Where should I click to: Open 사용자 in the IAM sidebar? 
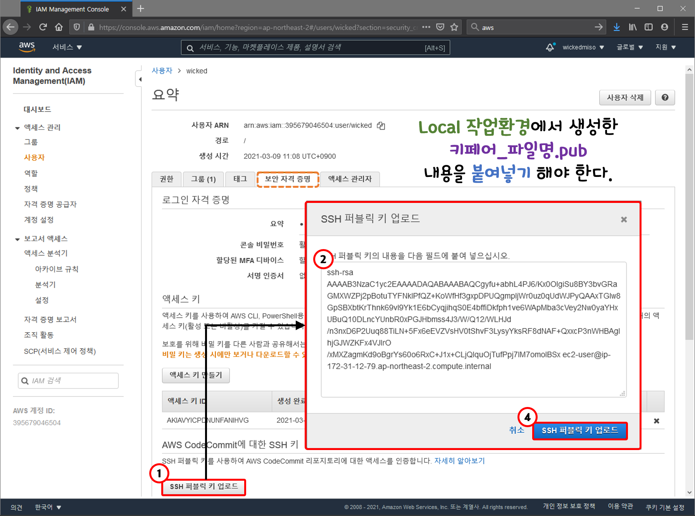tap(34, 158)
